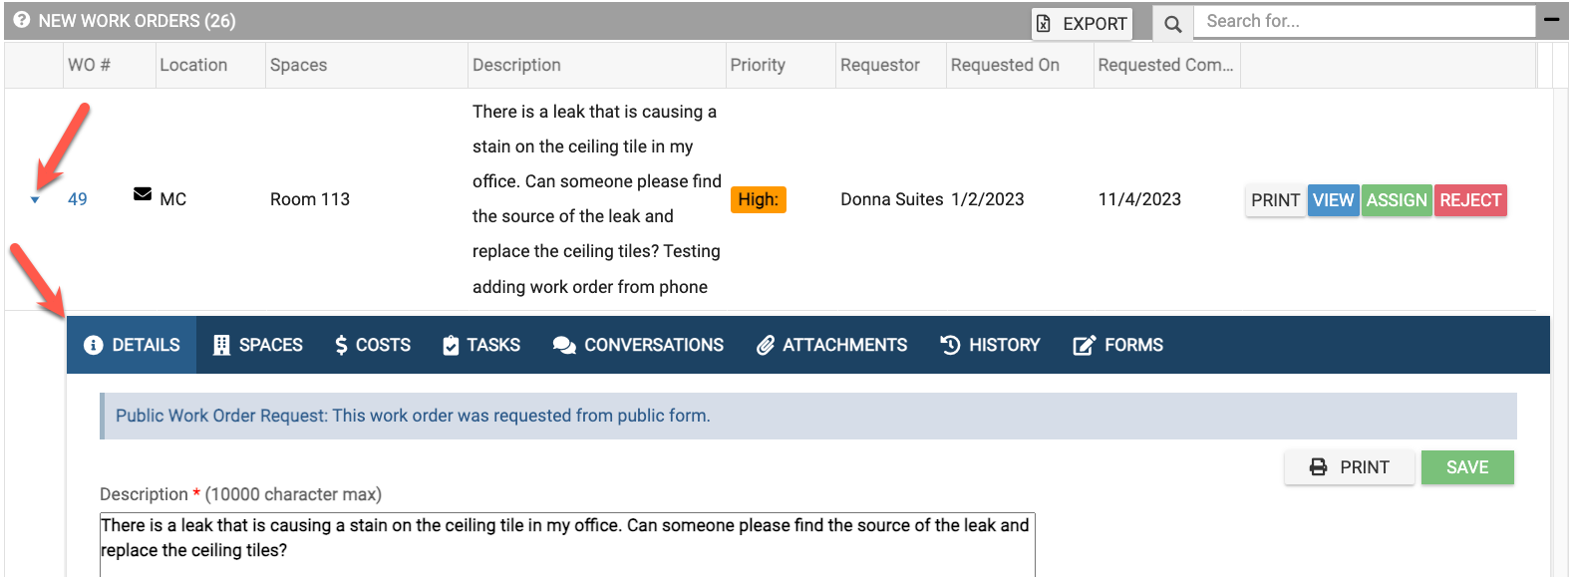Image resolution: width=1572 pixels, height=577 pixels.
Task: Export work orders to spreadsheet
Action: coord(1082,23)
